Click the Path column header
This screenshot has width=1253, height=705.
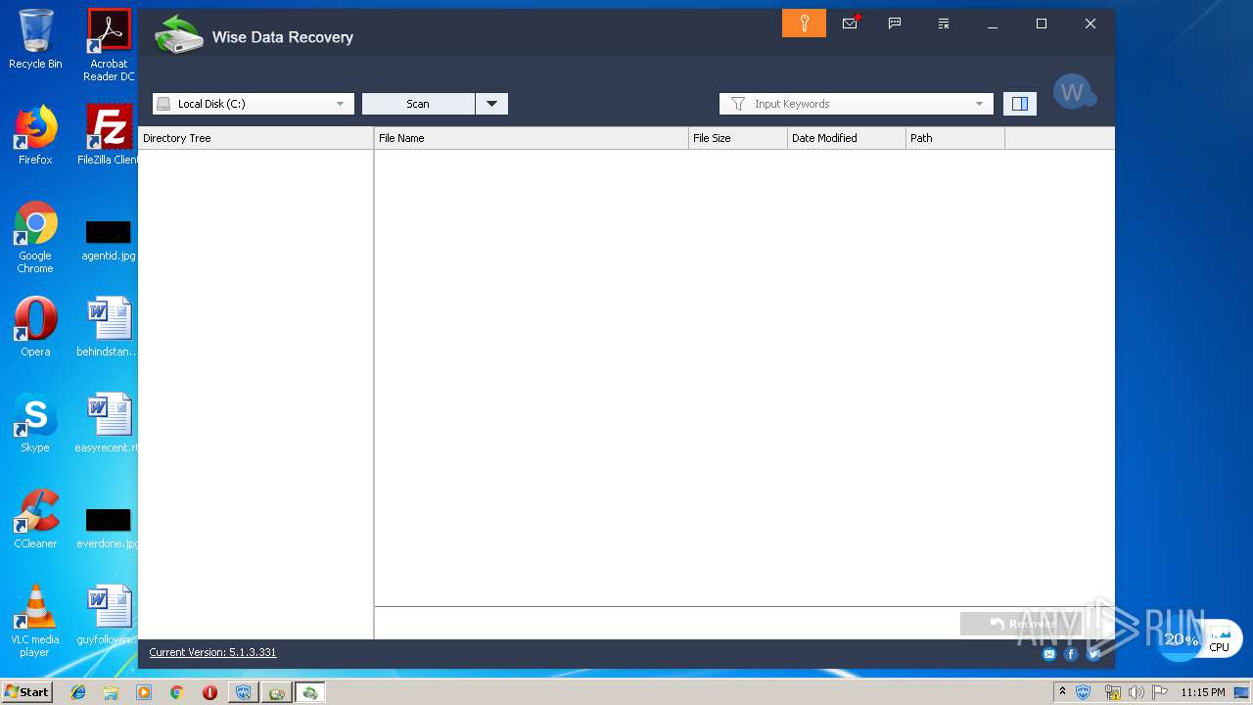[955, 138]
